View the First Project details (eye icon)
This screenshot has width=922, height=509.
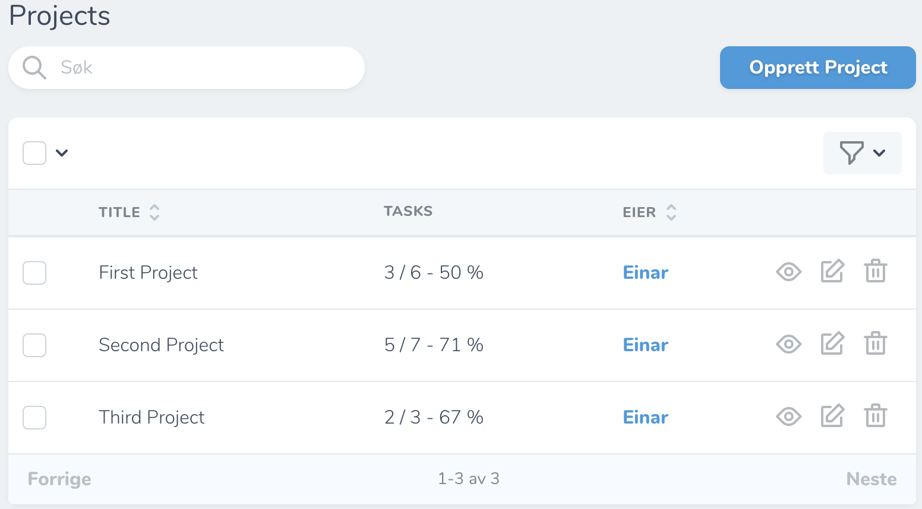[x=788, y=272]
